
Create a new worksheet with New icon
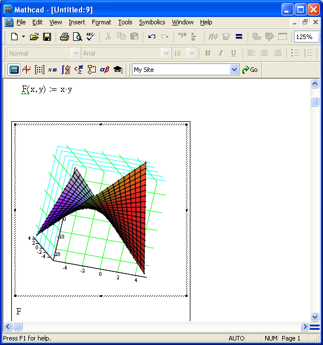(15, 36)
